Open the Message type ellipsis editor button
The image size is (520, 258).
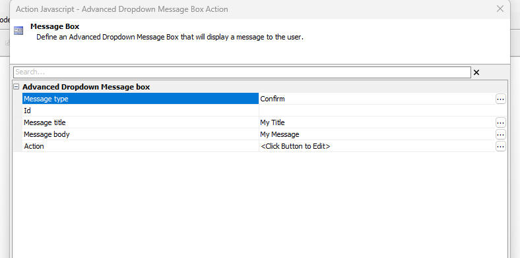click(x=500, y=99)
